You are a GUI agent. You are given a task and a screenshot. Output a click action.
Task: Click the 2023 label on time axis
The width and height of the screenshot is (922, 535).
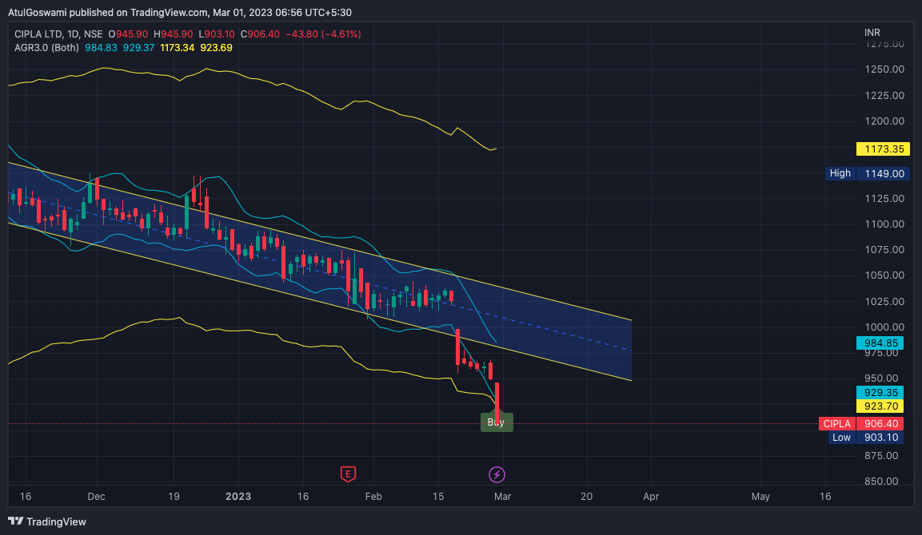click(238, 496)
